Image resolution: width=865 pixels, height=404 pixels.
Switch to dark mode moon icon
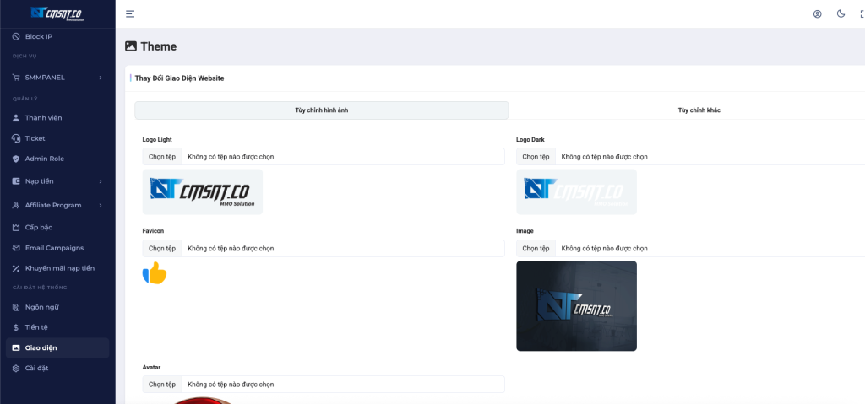[x=841, y=13]
